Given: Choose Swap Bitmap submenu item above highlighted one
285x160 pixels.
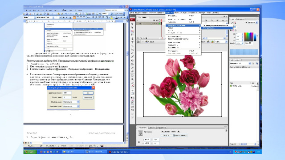Looking at the screenshot, I should pyautogui.click(x=217, y=26).
